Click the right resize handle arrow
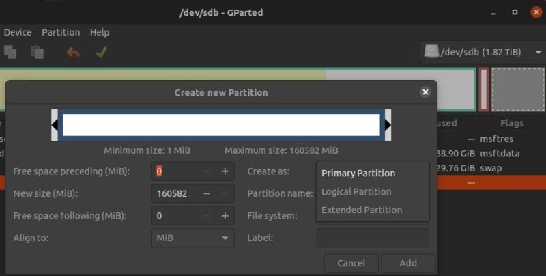Viewport: 546px width, 276px height. point(388,125)
